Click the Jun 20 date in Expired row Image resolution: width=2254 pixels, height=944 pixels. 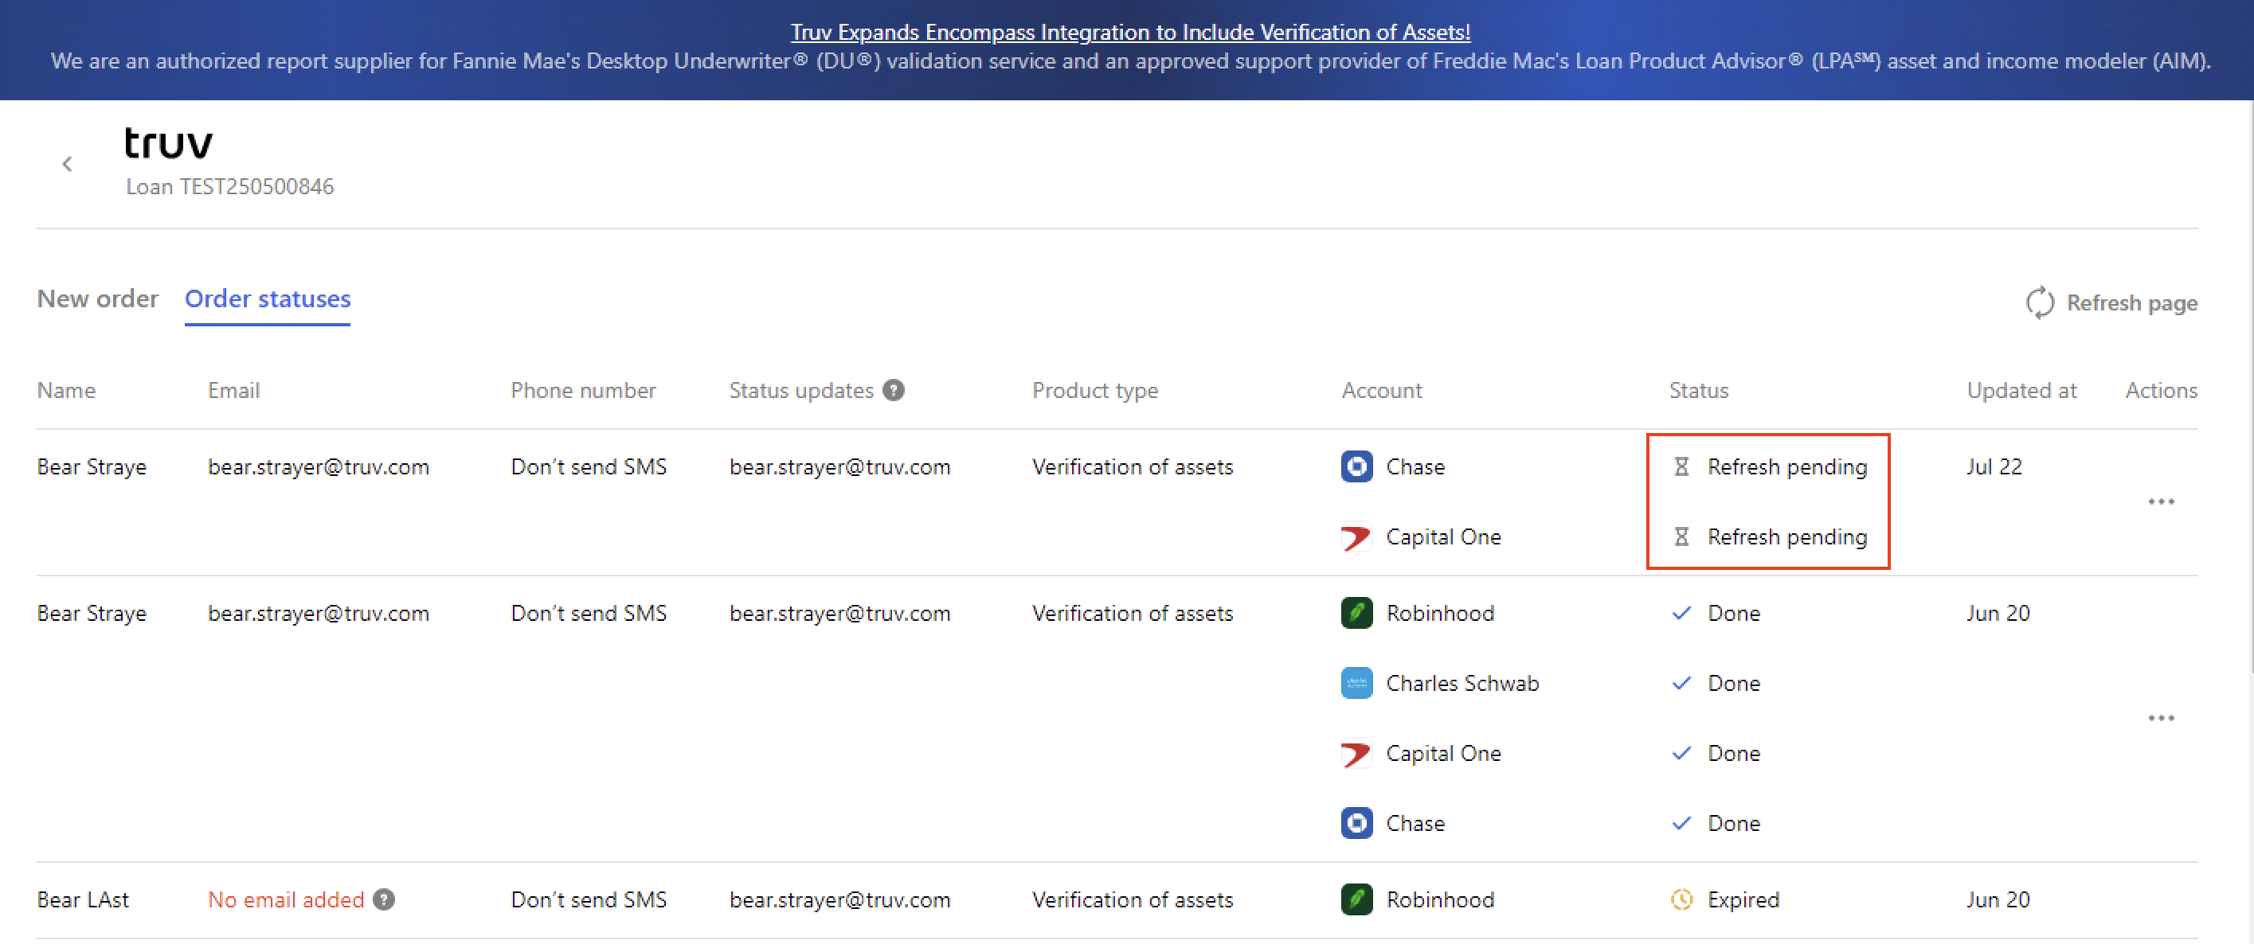click(1998, 899)
